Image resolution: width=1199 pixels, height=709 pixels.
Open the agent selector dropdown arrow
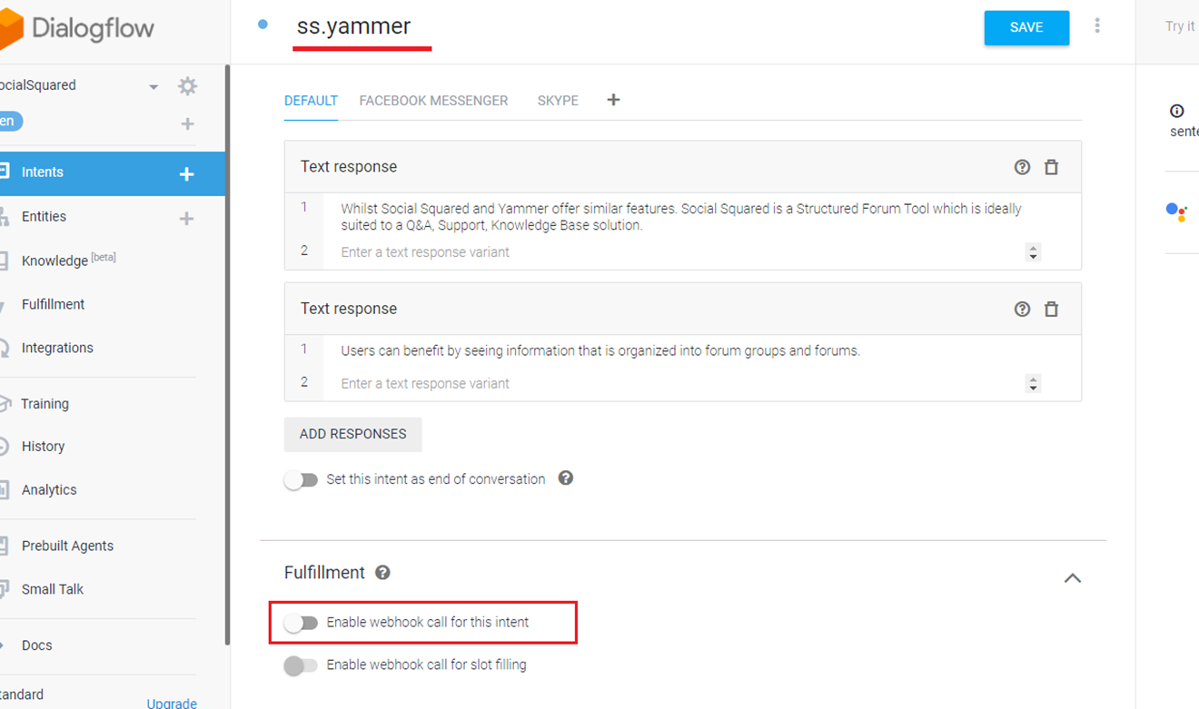tap(154, 87)
